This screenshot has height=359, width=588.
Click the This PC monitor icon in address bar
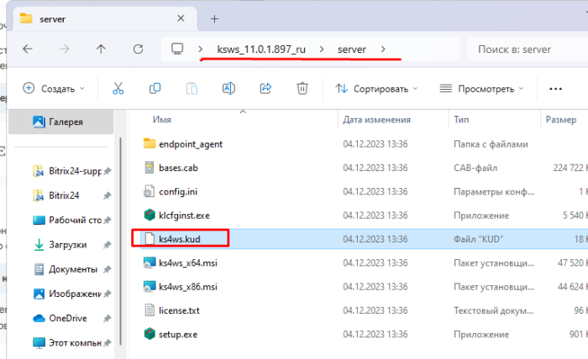[x=177, y=49]
